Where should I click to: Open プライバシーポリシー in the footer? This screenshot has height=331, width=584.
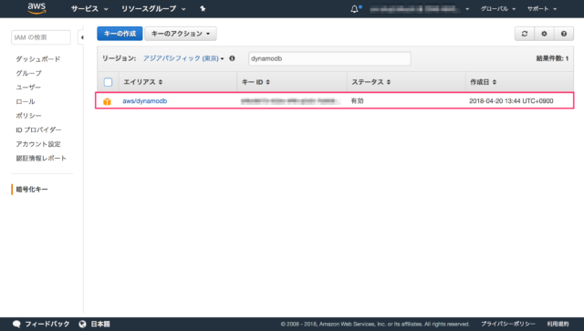click(508, 324)
